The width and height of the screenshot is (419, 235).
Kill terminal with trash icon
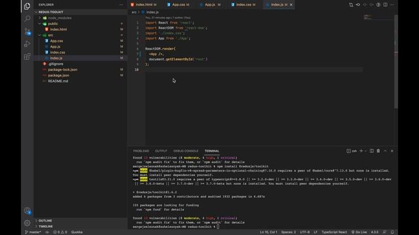pyautogui.click(x=378, y=151)
